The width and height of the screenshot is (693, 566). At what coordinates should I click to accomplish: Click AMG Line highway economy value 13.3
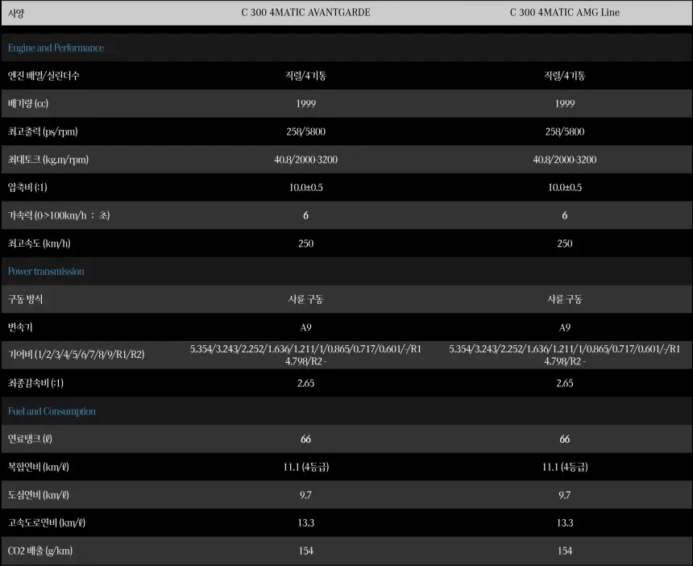click(x=565, y=523)
